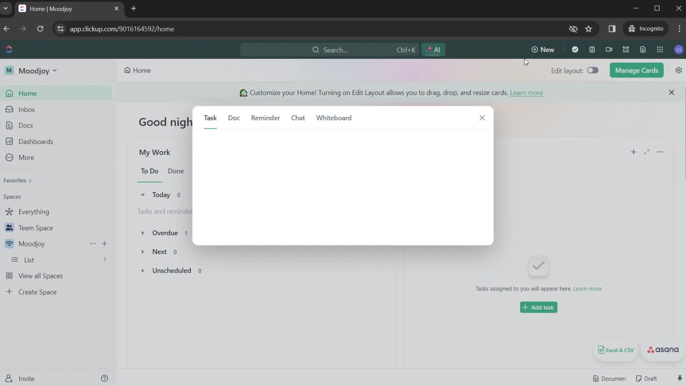Open the Moodjoy space
686x386 pixels.
(31, 244)
